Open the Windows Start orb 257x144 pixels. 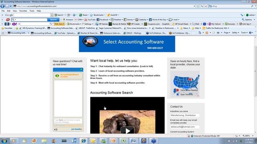click(4, 141)
